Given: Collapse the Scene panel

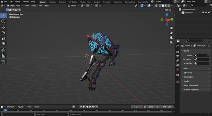Looking at the screenshot, I should [x=183, y=51].
